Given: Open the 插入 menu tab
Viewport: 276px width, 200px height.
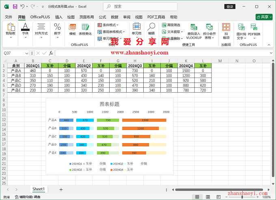Looking at the screenshot, I should pyautogui.click(x=59, y=17).
